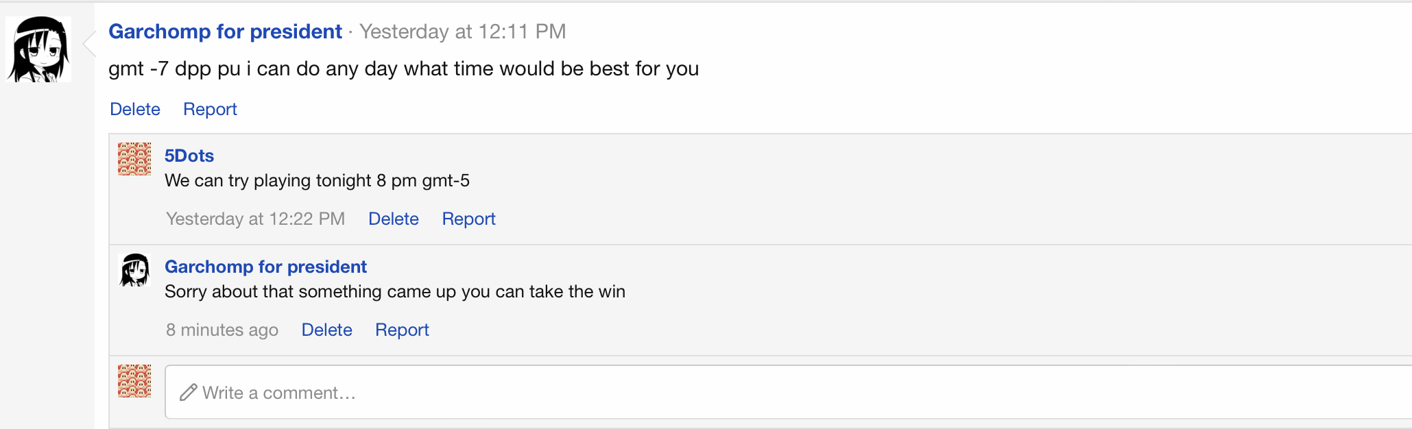Screen dimensions: 1412x429
Task: Click the 'gmt -7 dpp pu' post message text
Action: (403, 69)
